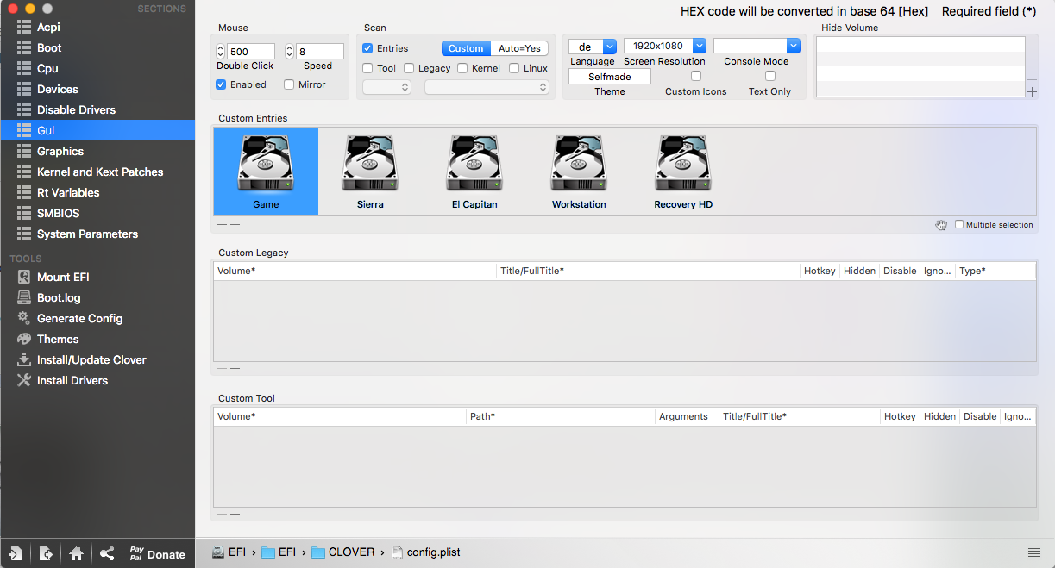Enable the scan Tool checkbox
The image size is (1055, 568).
pyautogui.click(x=367, y=68)
